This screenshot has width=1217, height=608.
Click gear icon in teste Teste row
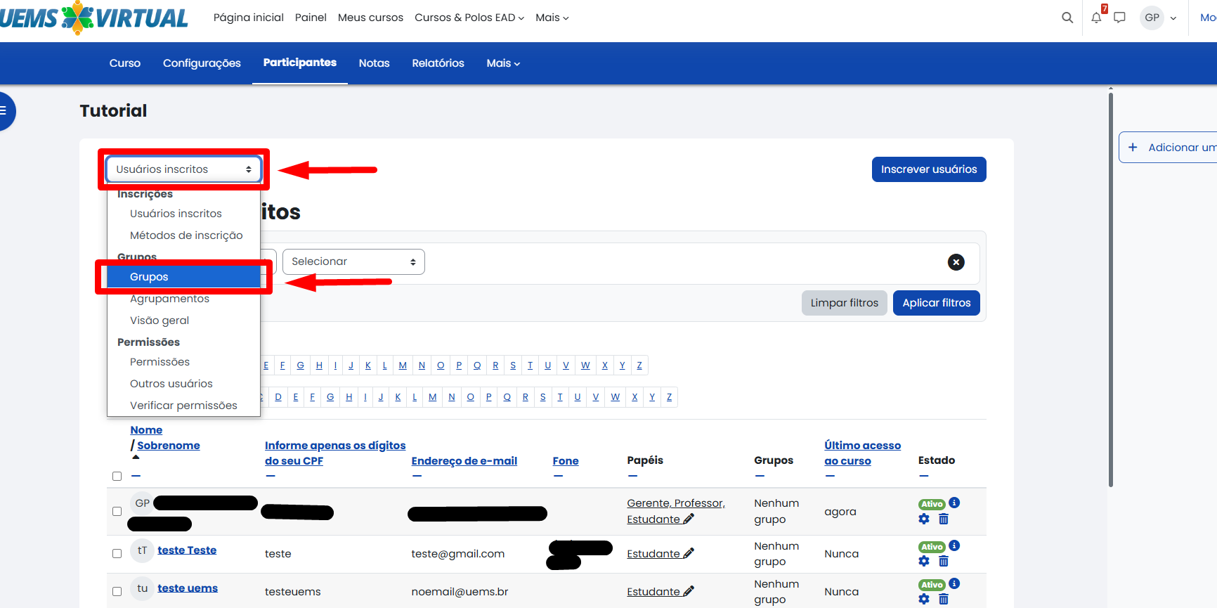pos(924,561)
